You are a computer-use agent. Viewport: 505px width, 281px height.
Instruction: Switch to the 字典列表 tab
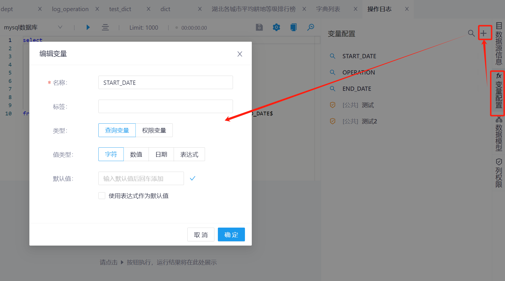[328, 9]
